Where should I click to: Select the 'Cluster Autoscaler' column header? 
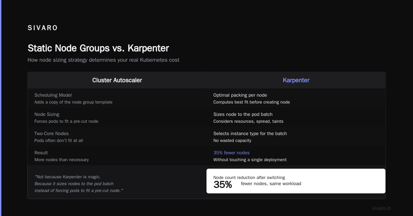pyautogui.click(x=117, y=80)
